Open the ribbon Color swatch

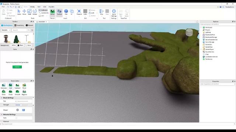point(85,11)
